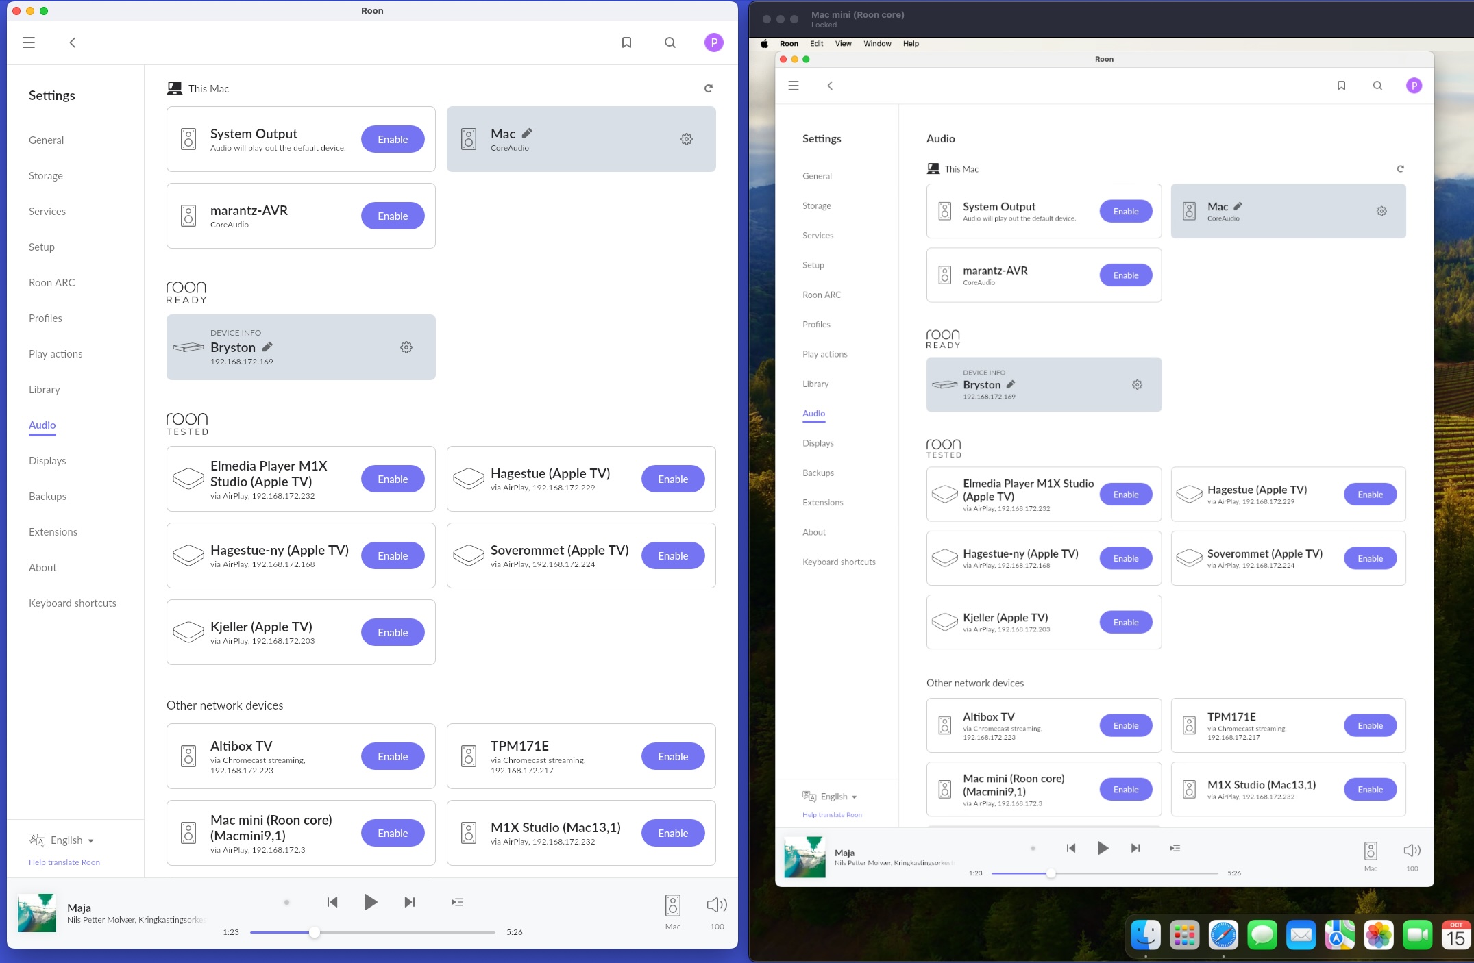Open Displays settings in Mac mini window
The height and width of the screenshot is (963, 1474).
(818, 443)
